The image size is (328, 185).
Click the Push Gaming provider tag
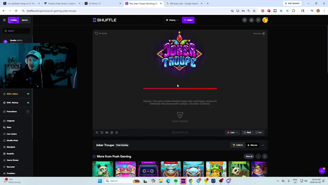click(122, 145)
